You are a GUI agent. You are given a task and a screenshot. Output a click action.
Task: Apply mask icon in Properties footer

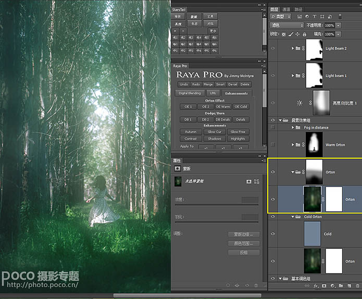[237, 285]
